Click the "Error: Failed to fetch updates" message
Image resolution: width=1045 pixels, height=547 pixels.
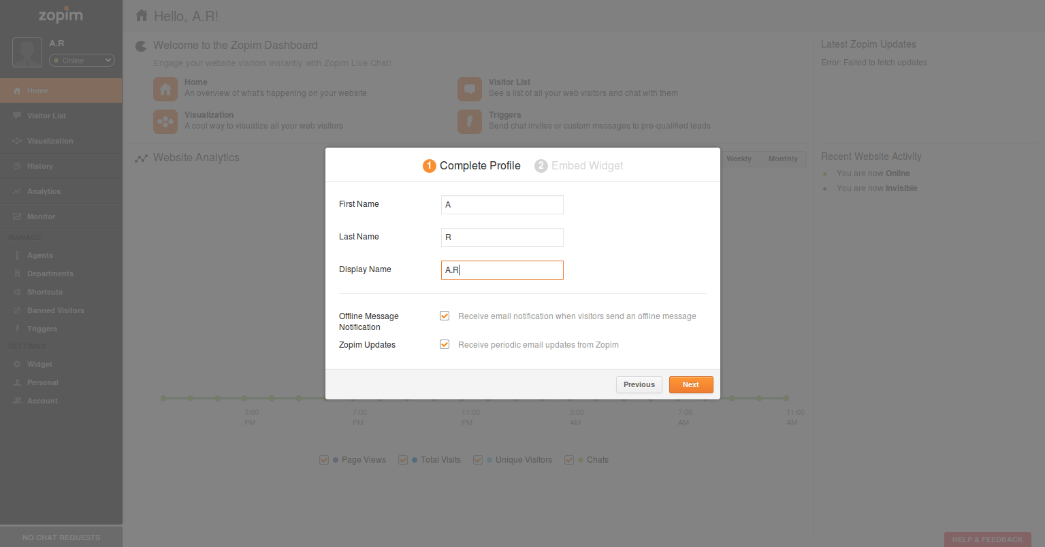coord(874,63)
